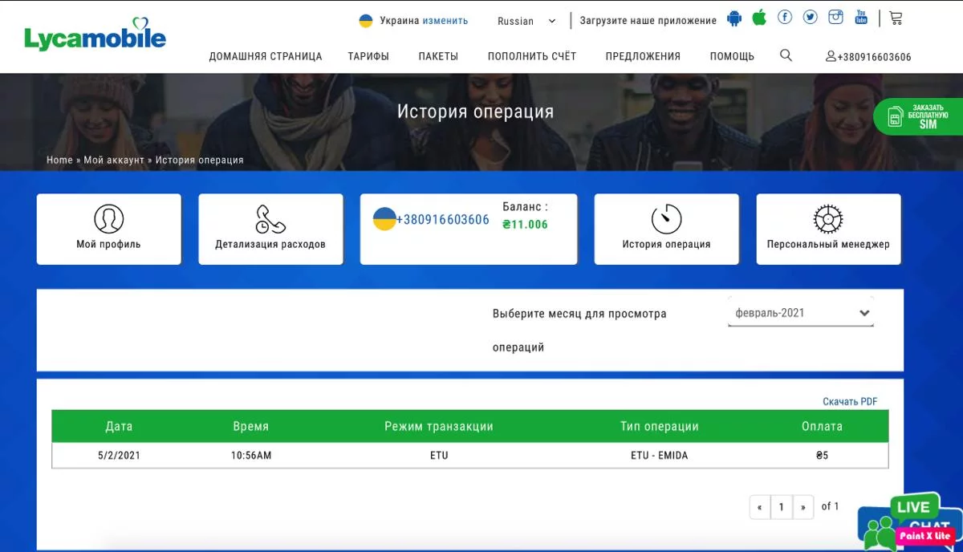Select page 1 in pagination

click(782, 507)
